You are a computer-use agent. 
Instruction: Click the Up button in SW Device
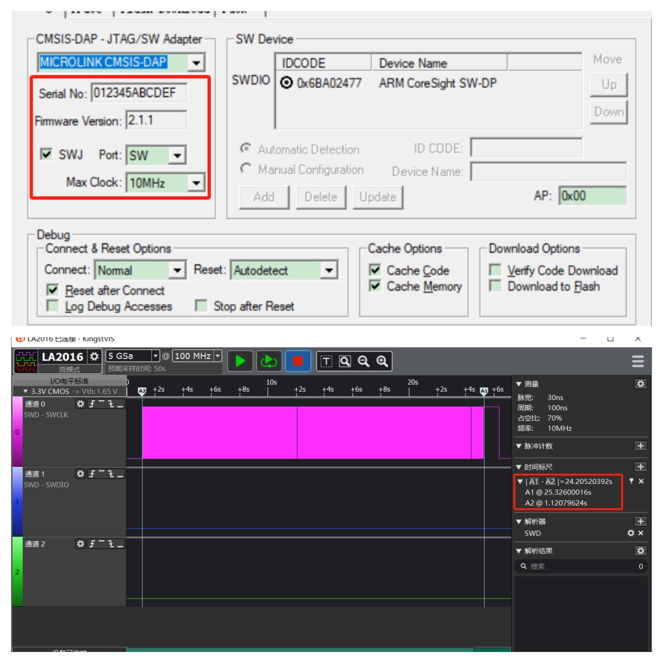[609, 85]
